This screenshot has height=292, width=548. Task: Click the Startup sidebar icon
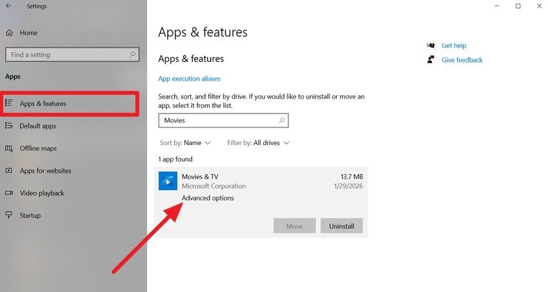9,215
